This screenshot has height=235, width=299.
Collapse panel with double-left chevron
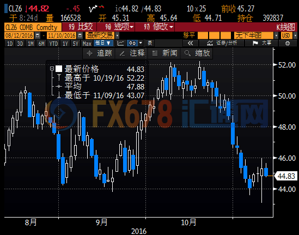click(190, 43)
